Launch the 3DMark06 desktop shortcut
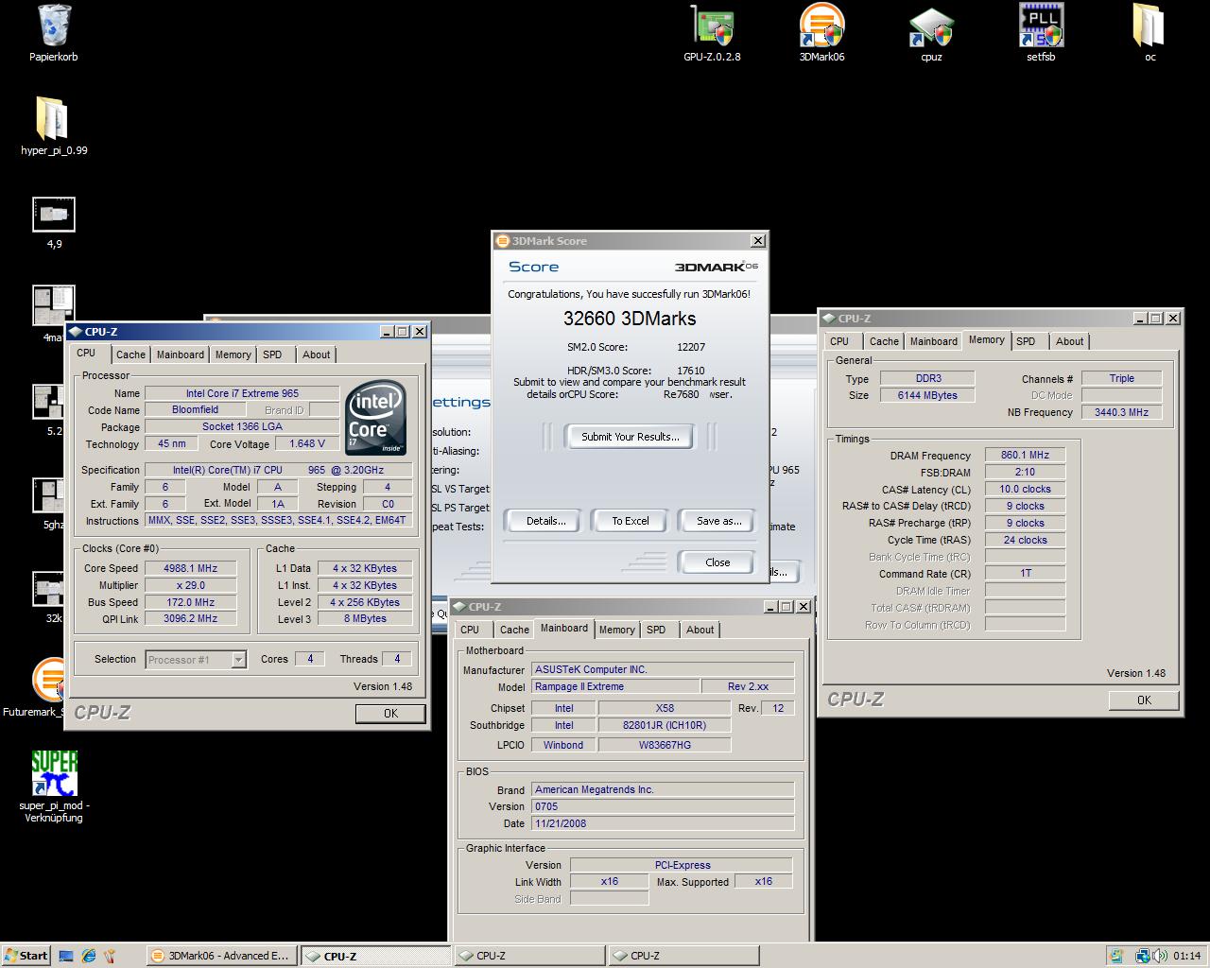The image size is (1210, 968). 821,26
